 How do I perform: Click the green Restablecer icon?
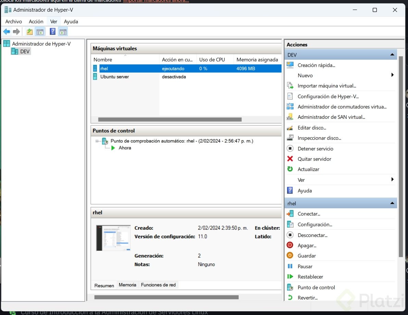pos(290,277)
